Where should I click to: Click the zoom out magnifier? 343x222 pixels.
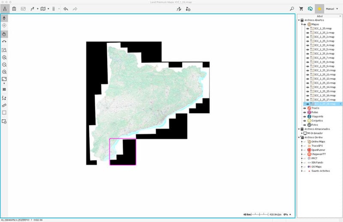coord(4,65)
